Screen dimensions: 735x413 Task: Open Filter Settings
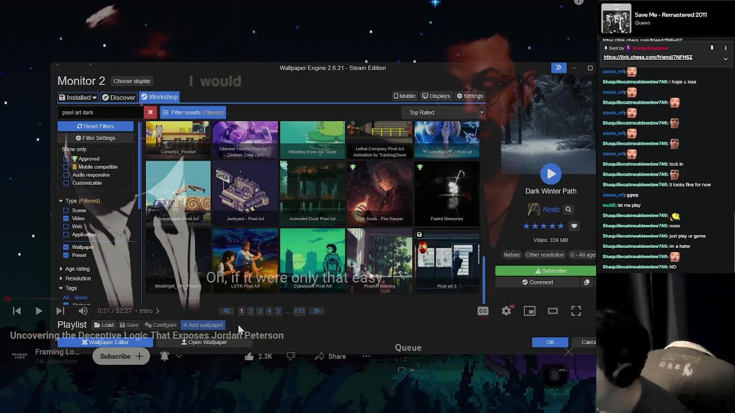click(95, 138)
